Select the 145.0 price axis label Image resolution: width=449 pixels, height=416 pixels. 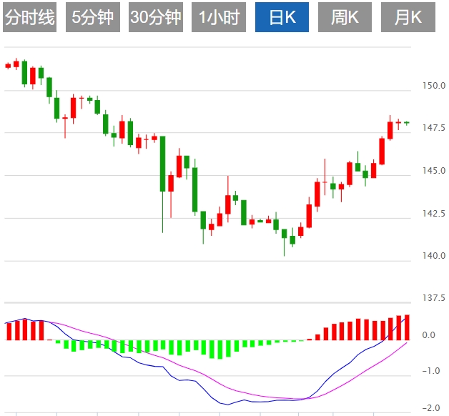click(x=433, y=171)
